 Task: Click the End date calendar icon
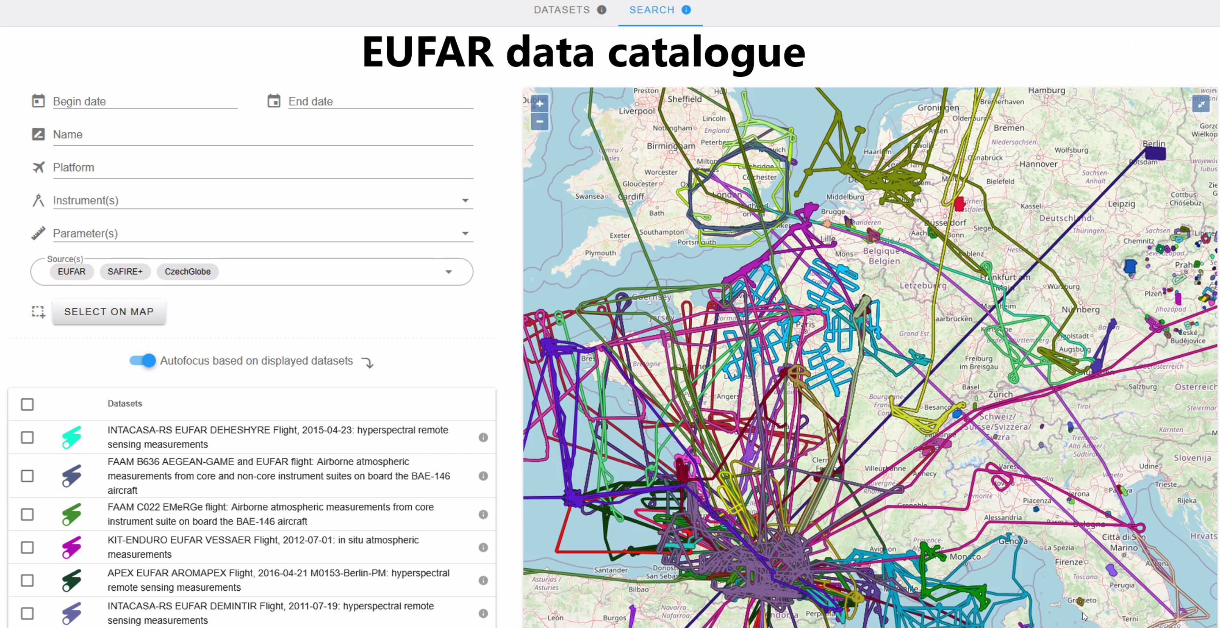(274, 101)
